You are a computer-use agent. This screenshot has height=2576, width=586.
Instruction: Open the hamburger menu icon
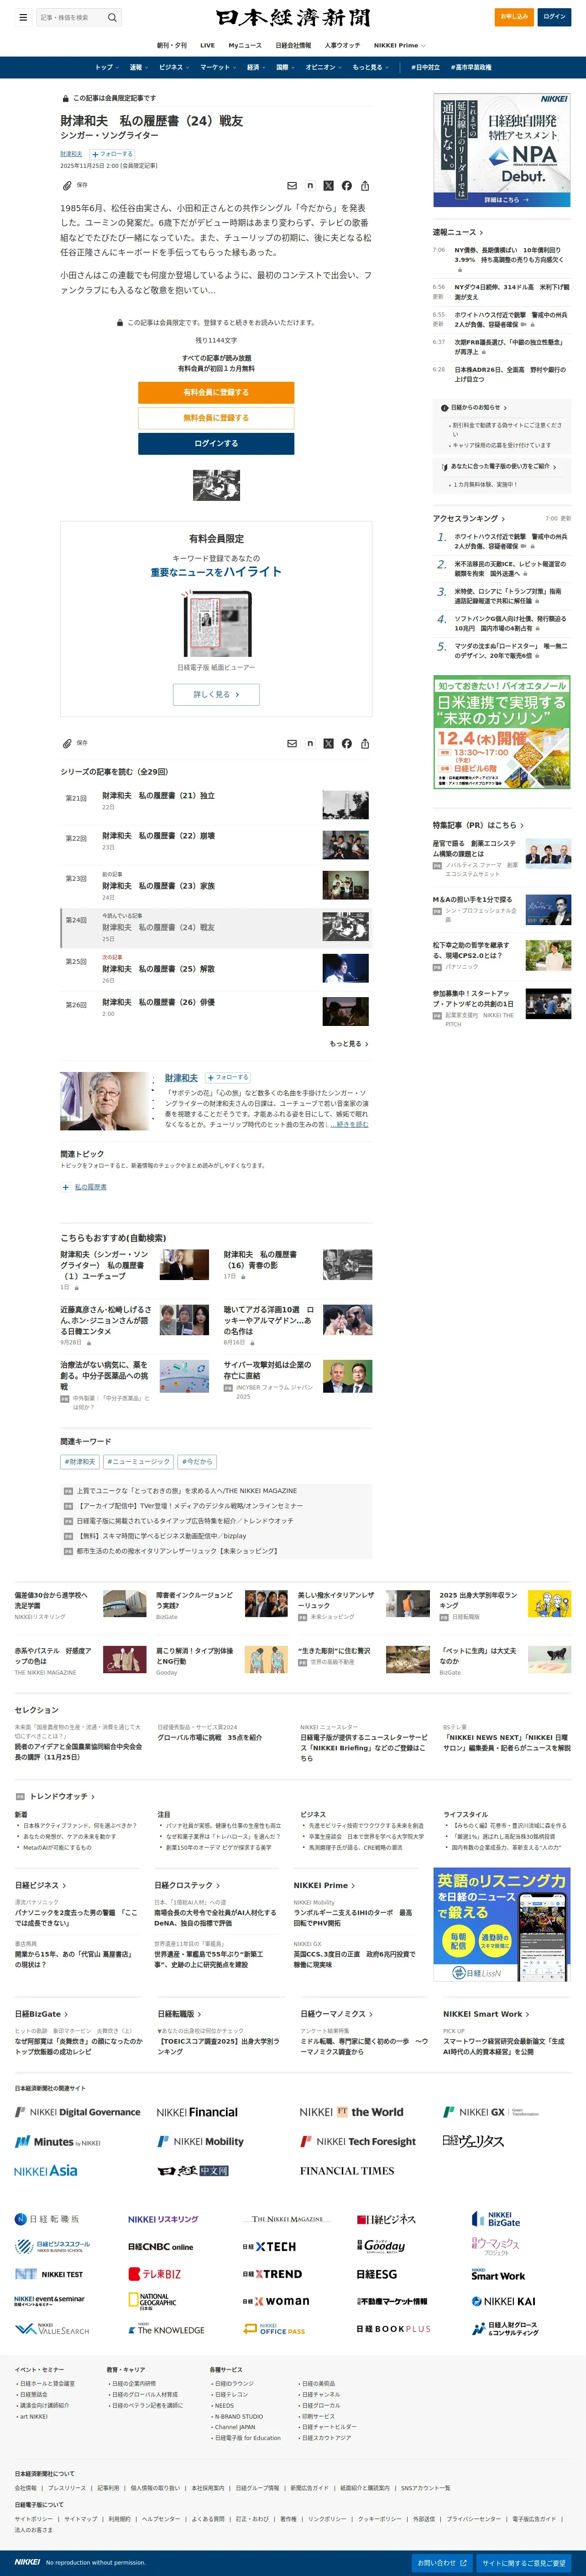pyautogui.click(x=23, y=17)
